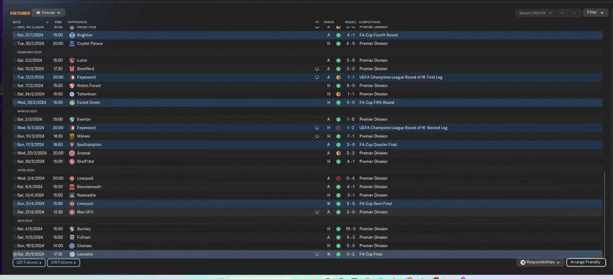
Task: Go to previous season with left arrow
Action: click(563, 13)
